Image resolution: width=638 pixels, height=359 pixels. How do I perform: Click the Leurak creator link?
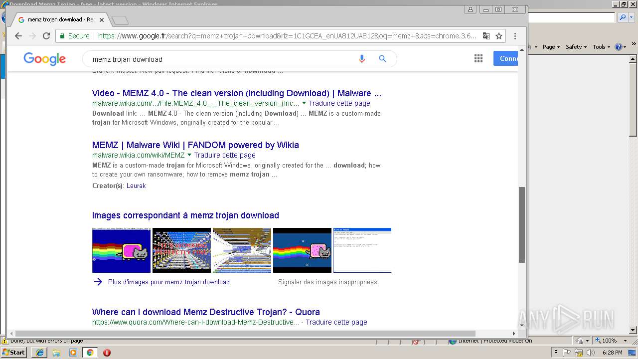136,185
